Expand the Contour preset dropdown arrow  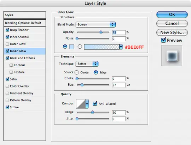87,104
